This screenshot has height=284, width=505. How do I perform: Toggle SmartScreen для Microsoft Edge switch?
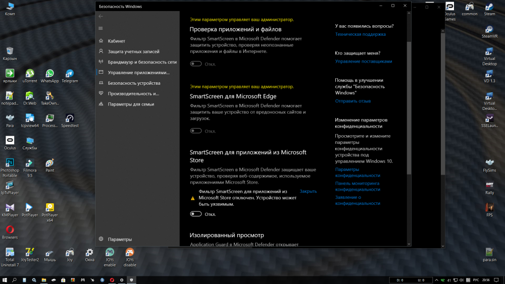point(196,131)
